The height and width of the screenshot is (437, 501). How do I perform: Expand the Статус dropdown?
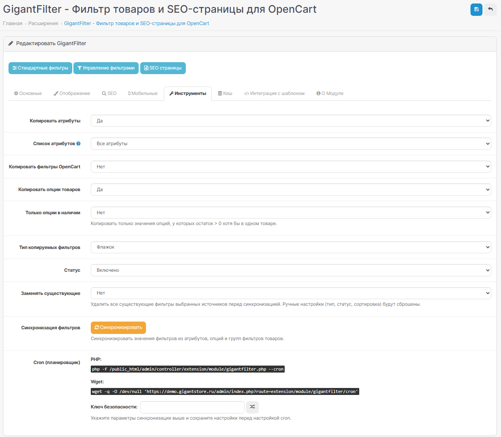291,270
